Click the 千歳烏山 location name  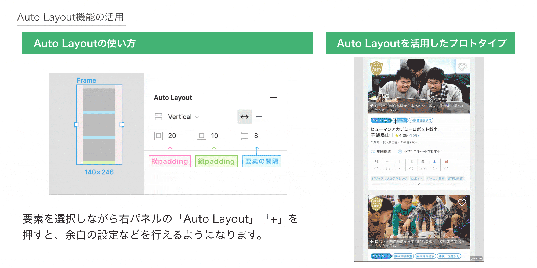380,136
